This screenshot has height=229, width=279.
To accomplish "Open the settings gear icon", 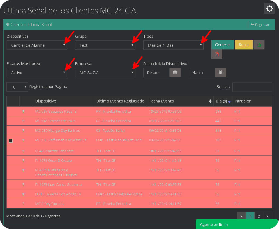I will coord(269,9).
